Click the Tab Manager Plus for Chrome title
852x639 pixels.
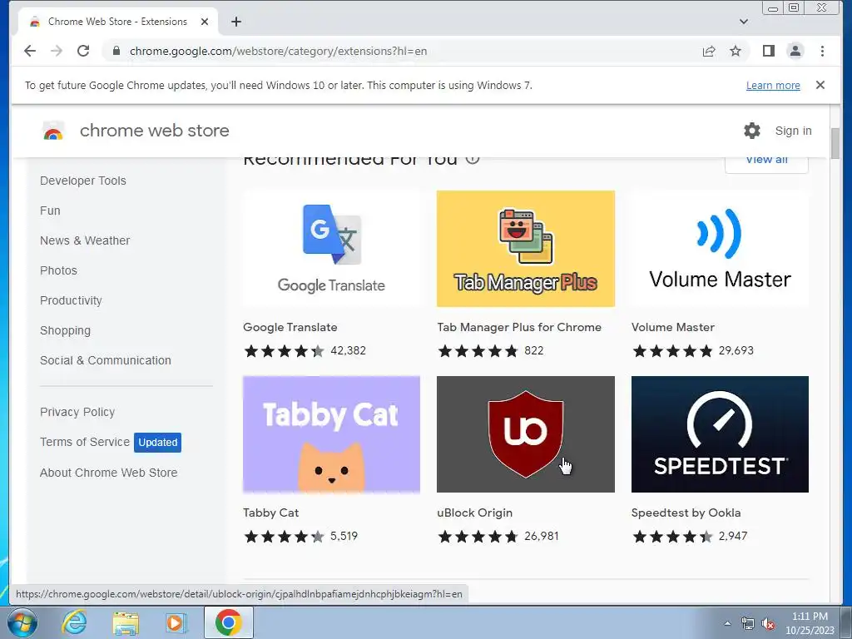click(x=519, y=327)
